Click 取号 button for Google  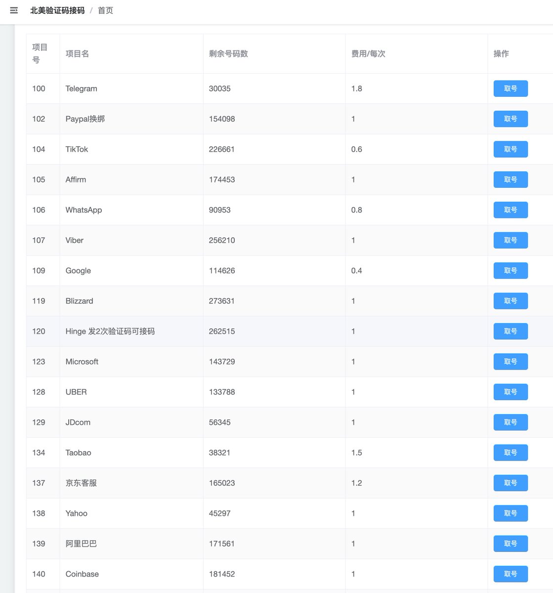pos(510,270)
